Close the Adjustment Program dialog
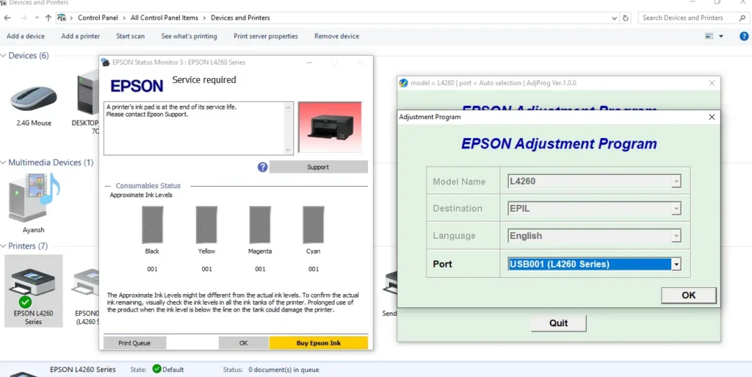 (712, 117)
